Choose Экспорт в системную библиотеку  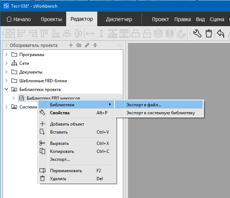(161, 113)
